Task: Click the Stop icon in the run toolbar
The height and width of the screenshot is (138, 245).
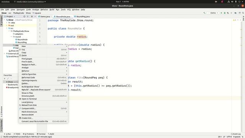Action: click(231, 13)
